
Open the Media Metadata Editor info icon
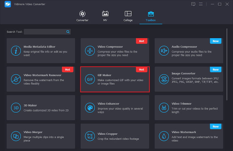click(x=16, y=51)
